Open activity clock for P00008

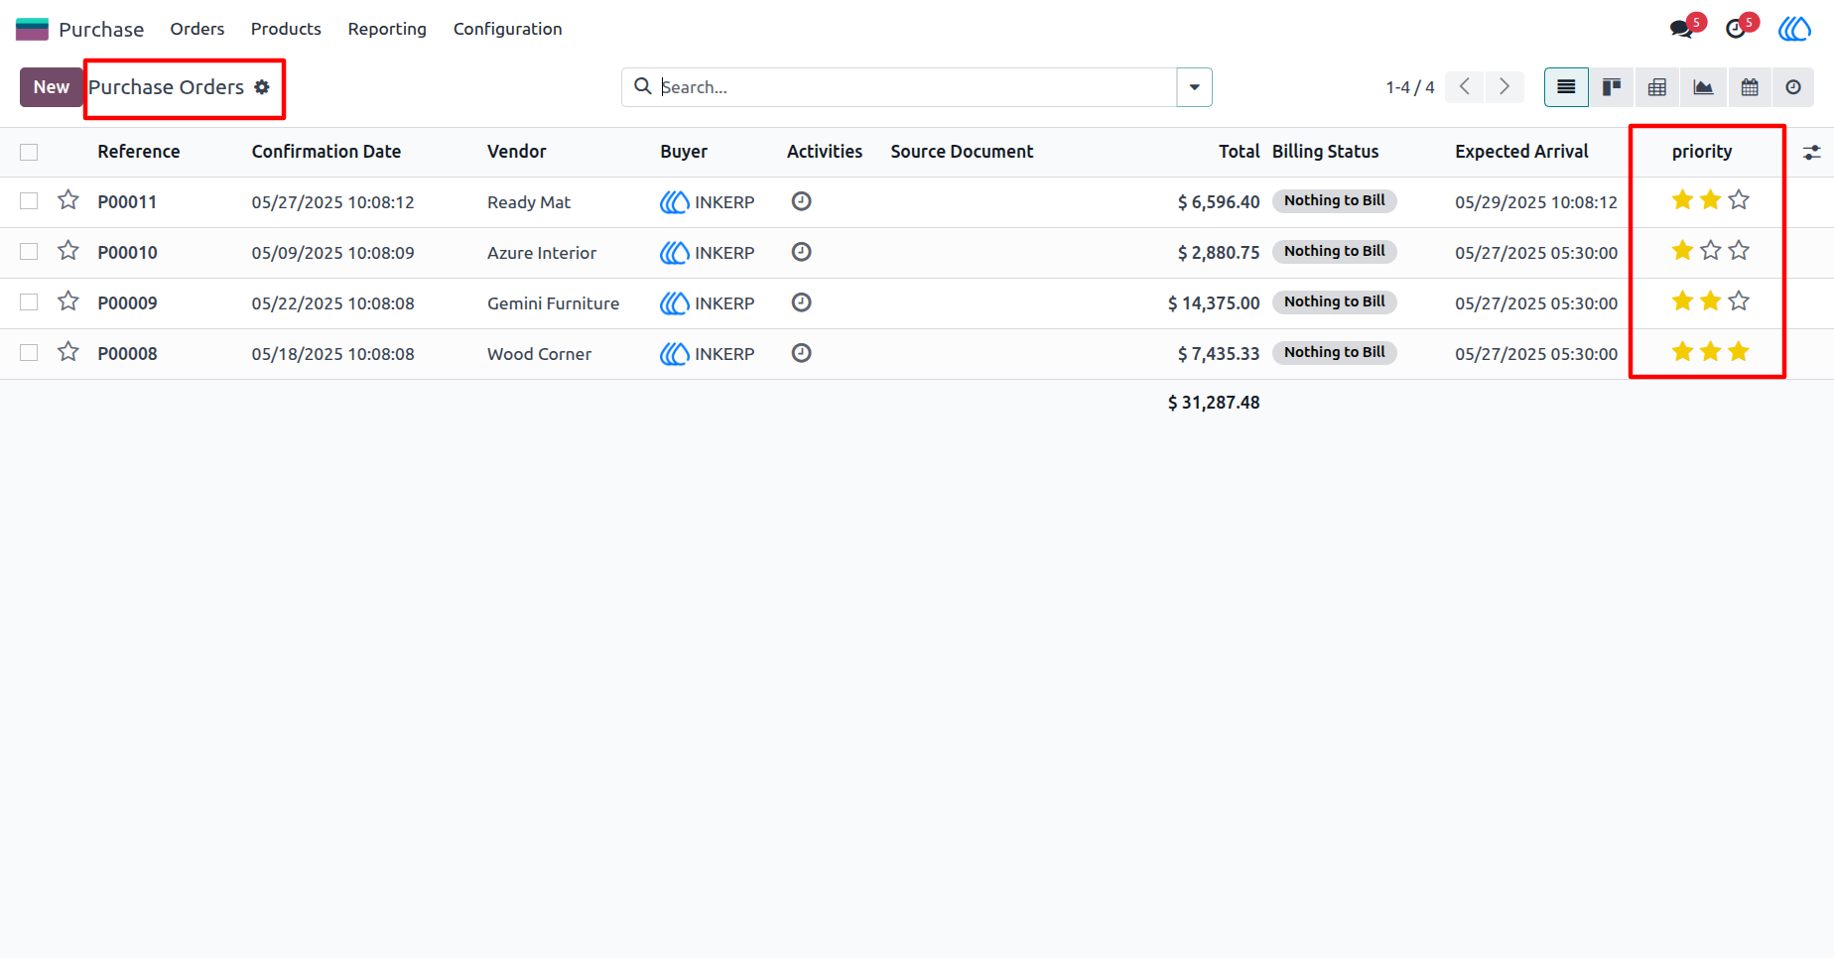coord(802,353)
